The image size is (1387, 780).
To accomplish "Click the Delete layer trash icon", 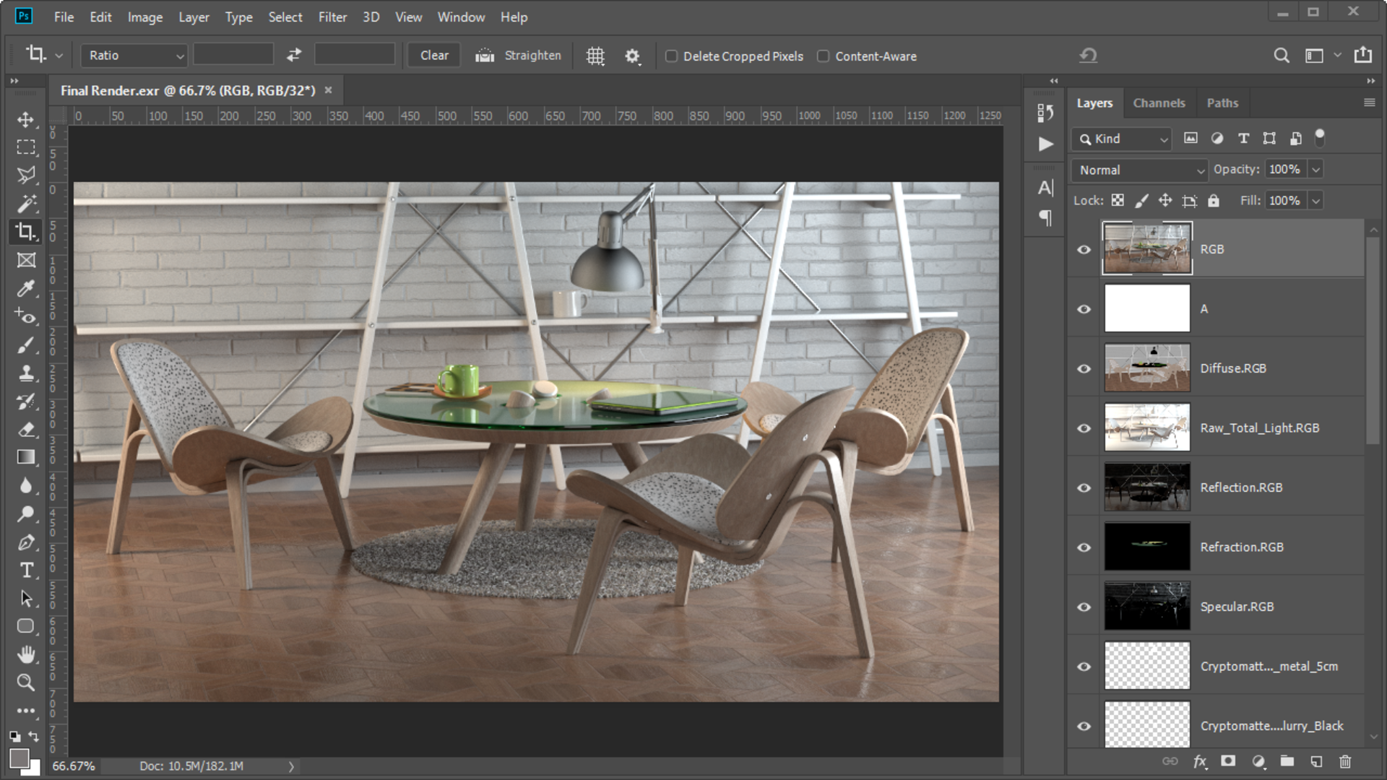I will coord(1344,761).
